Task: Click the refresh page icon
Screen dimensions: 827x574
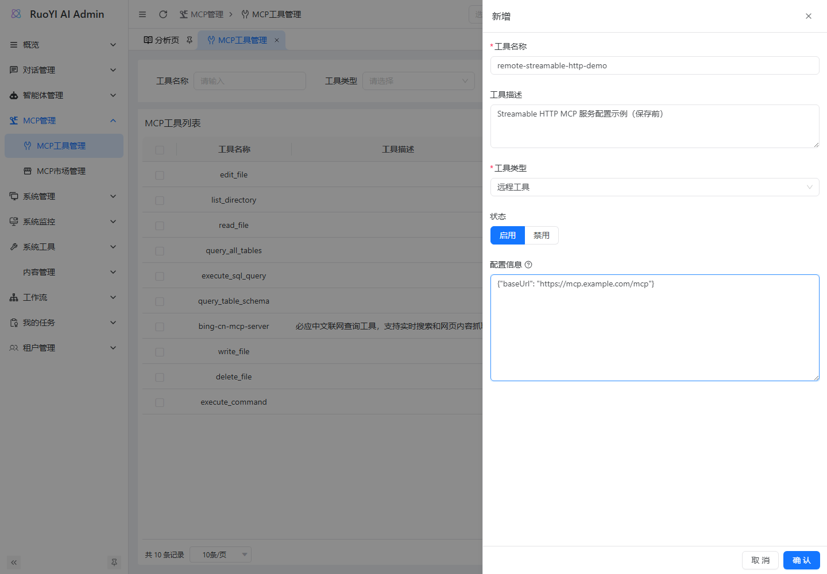Action: [163, 14]
